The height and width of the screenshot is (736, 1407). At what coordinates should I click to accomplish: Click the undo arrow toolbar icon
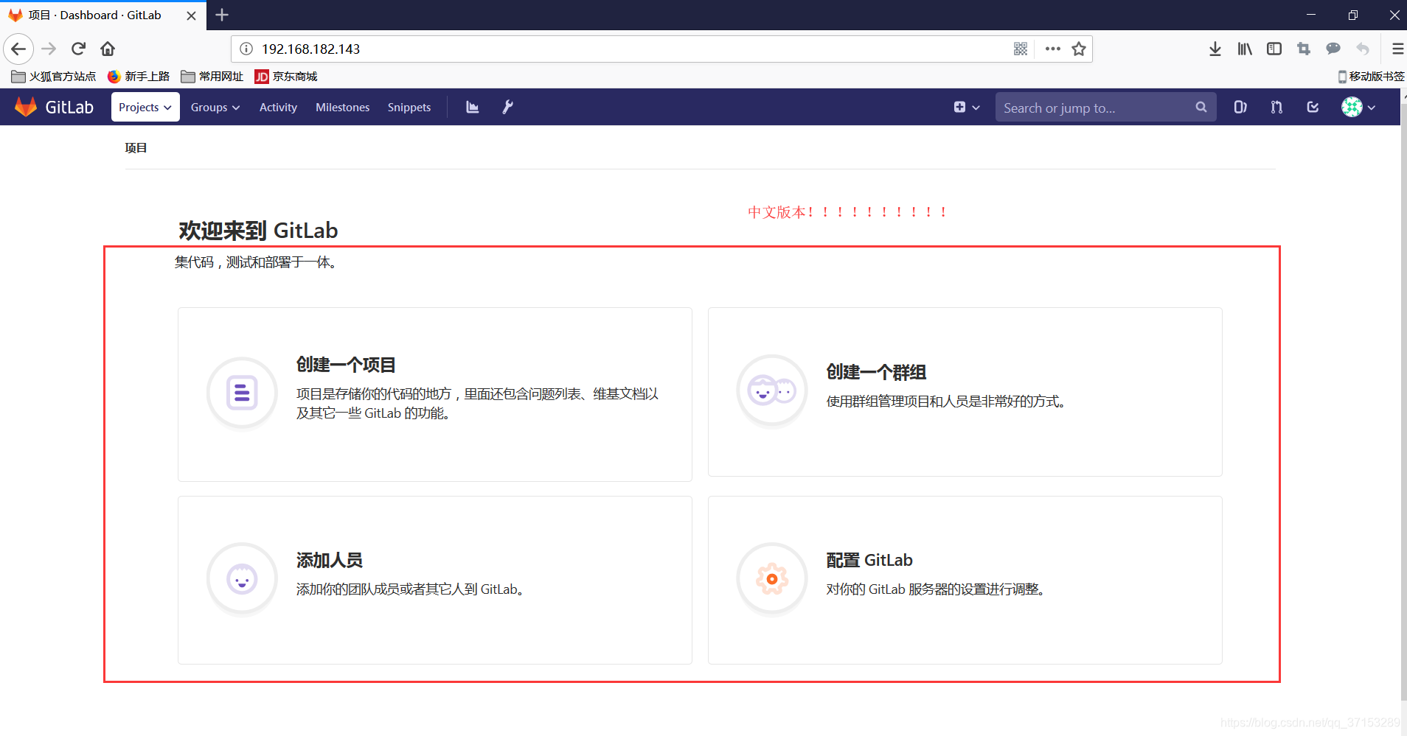1363,49
